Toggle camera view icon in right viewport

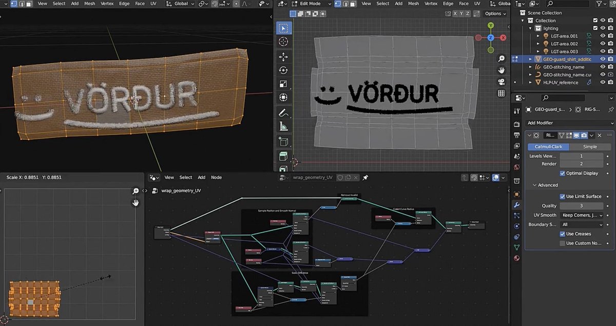[x=502, y=82]
